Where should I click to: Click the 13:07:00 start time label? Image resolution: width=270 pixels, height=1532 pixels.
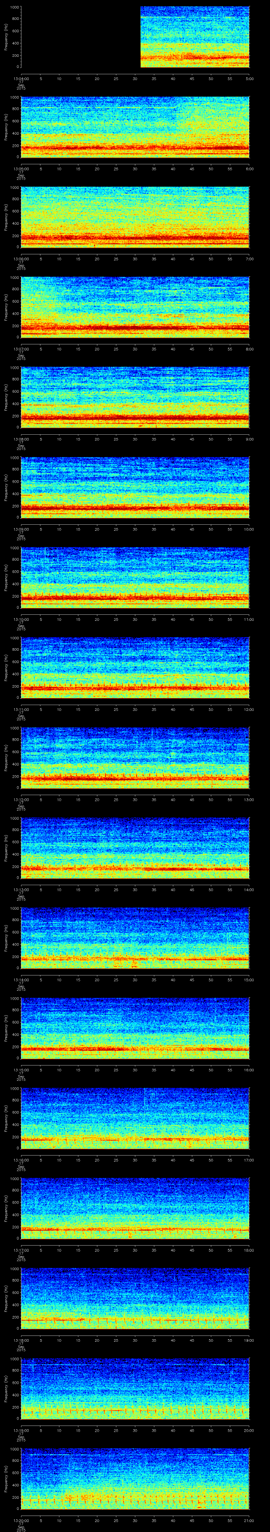pyautogui.click(x=21, y=349)
